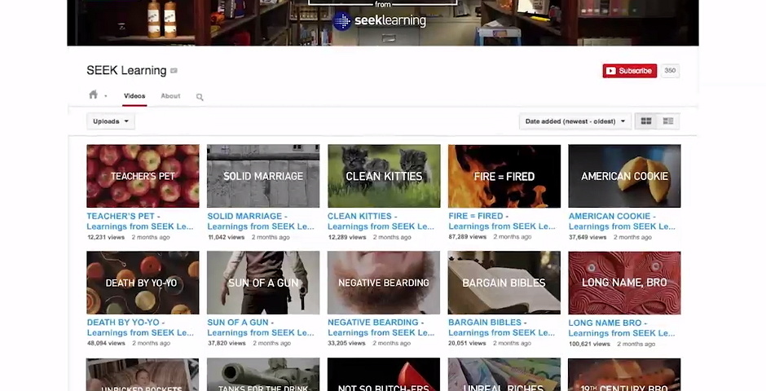This screenshot has width=766, height=391.
Task: Search the channel with the magnifier icon
Action: tap(200, 97)
